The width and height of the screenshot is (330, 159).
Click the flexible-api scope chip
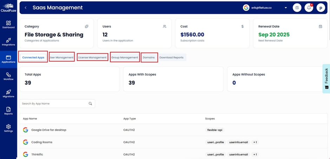[215, 130]
